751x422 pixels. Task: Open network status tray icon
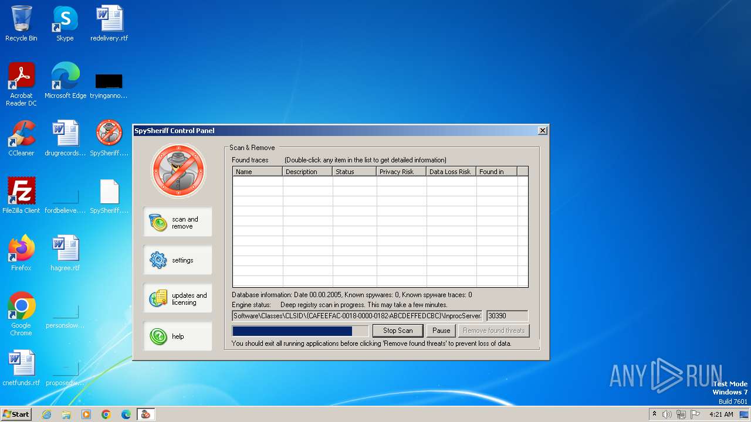click(681, 414)
